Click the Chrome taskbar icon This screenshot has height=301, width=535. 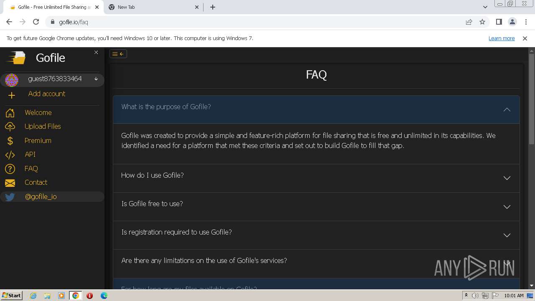click(x=75, y=296)
